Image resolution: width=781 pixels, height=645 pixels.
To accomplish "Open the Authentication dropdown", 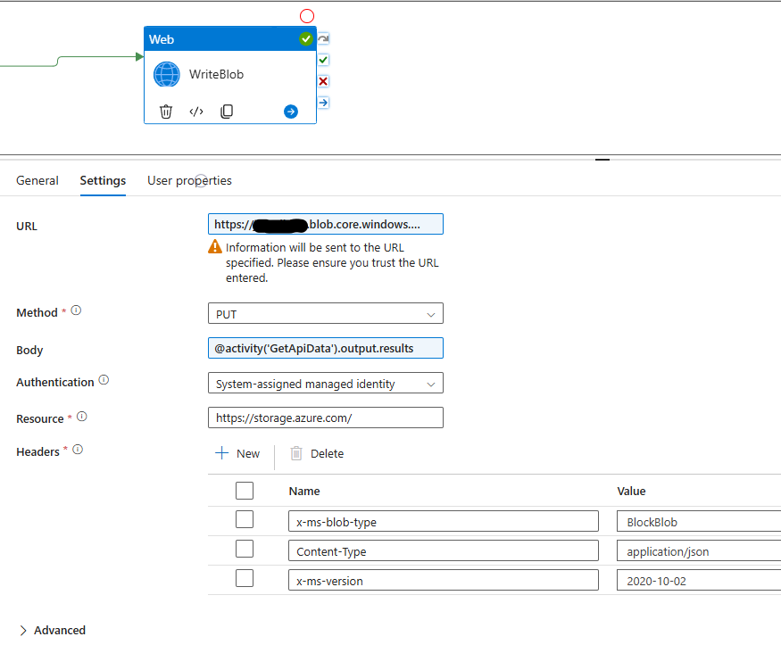I will click(x=325, y=383).
